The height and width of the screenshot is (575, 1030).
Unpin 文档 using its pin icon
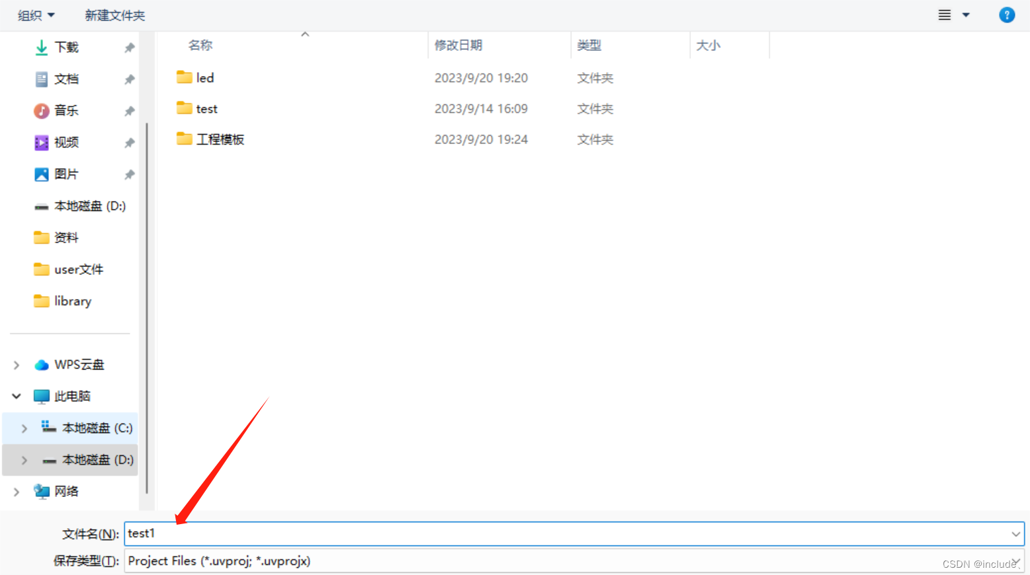pyautogui.click(x=130, y=79)
